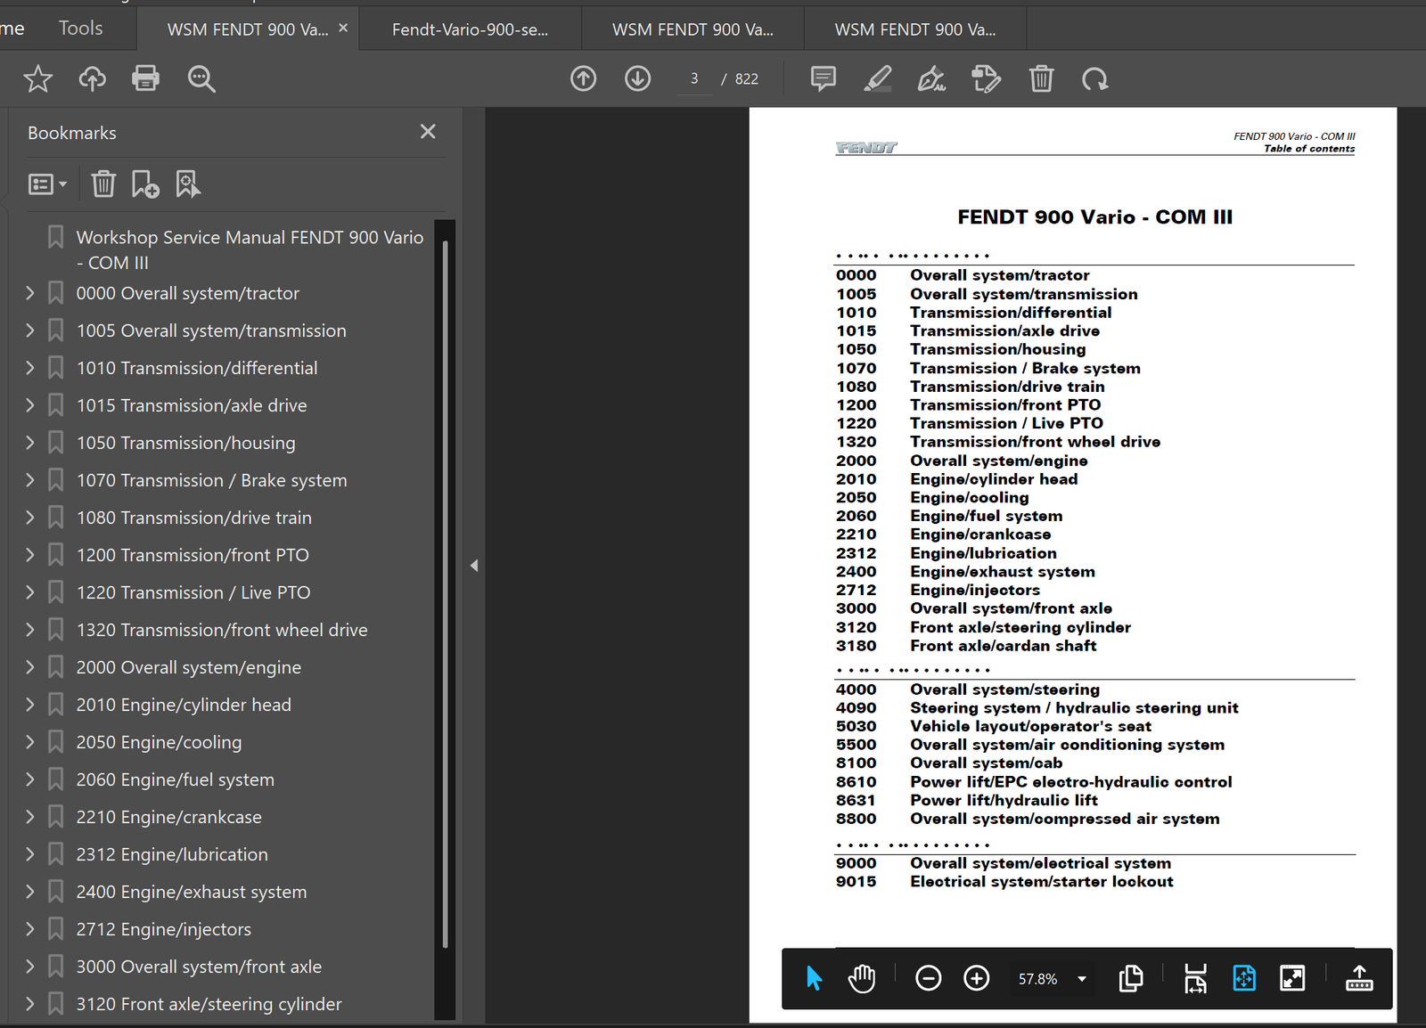Click the bookmarks panel vertical scrollbar
This screenshot has width=1426, height=1028.
(445, 592)
